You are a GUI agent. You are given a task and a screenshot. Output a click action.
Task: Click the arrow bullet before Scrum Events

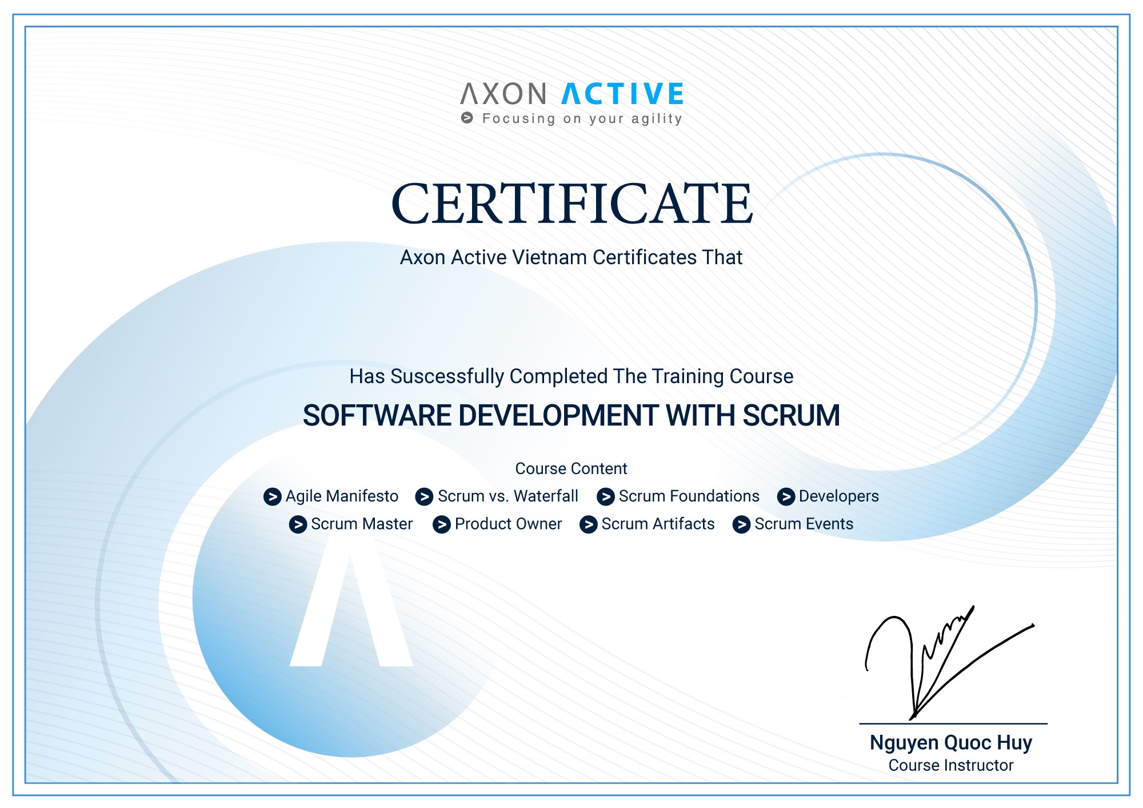pyautogui.click(x=741, y=524)
